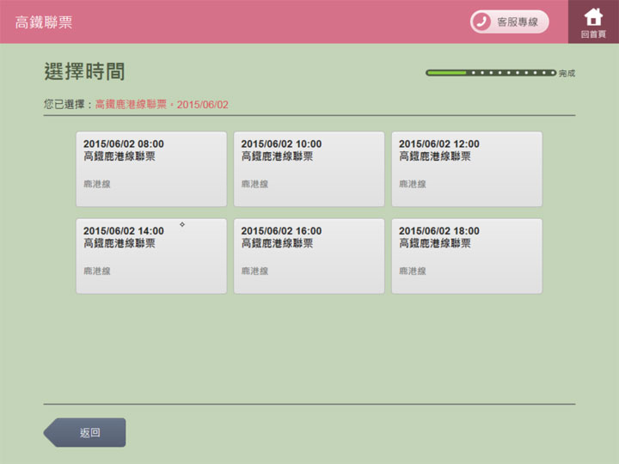The height and width of the screenshot is (464, 619).
Task: Click the 完成 label beside progress bar
Action: click(x=567, y=74)
